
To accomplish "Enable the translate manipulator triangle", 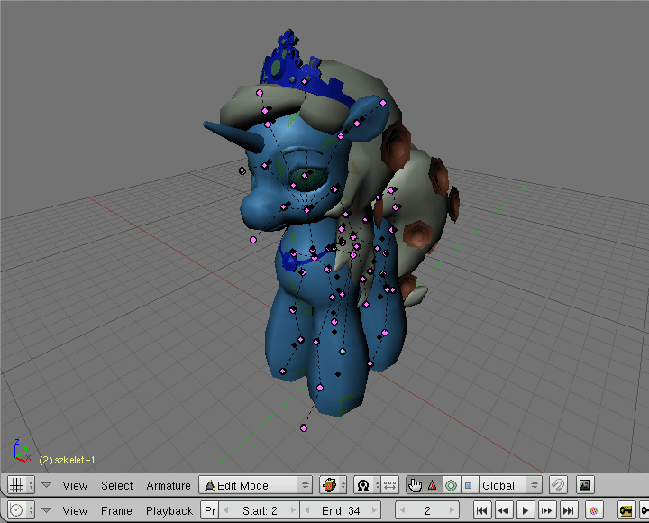I will (x=432, y=485).
